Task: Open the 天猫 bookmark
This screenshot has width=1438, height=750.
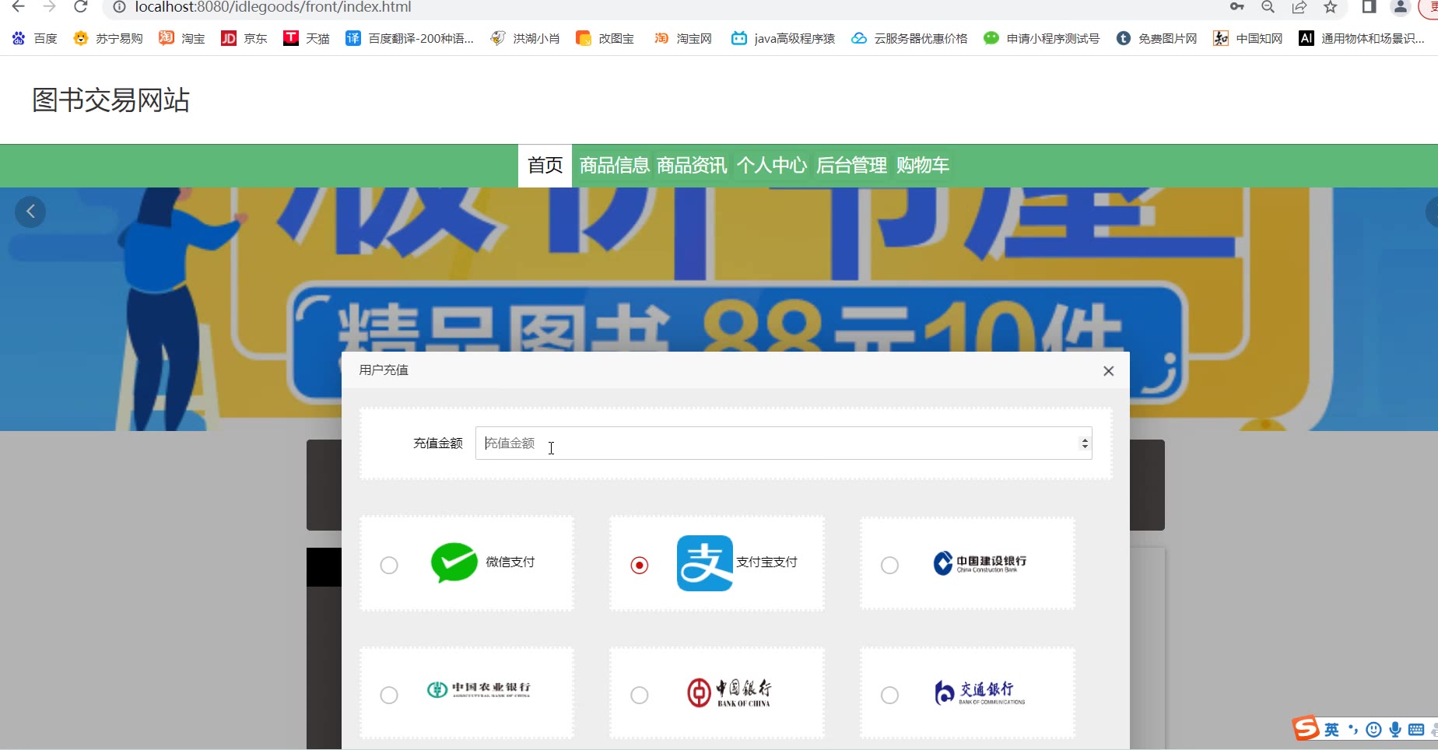Action: (x=307, y=38)
